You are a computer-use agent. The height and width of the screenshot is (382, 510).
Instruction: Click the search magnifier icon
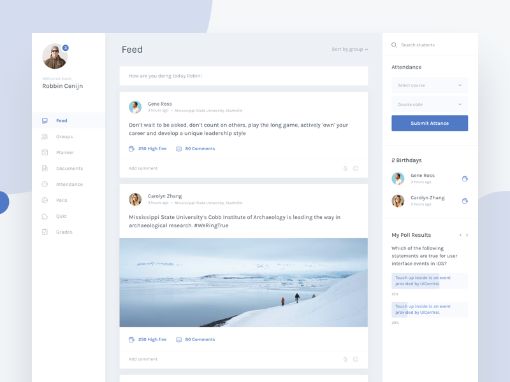pyautogui.click(x=393, y=45)
